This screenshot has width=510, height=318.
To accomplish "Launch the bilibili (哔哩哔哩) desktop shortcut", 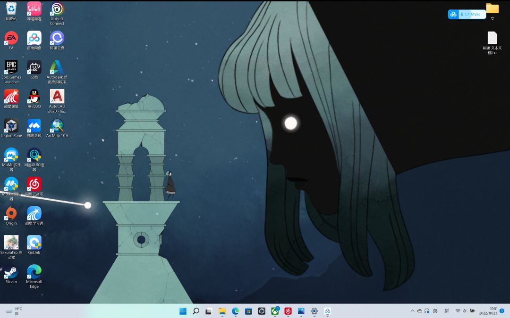I will [34, 11].
